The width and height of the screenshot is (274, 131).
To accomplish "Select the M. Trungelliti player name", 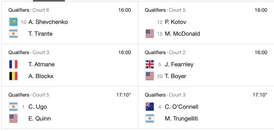I will click(x=181, y=118).
